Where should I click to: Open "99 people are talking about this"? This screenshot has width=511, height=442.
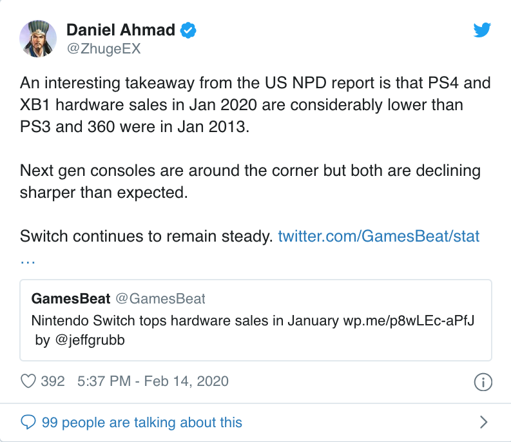[x=142, y=423]
